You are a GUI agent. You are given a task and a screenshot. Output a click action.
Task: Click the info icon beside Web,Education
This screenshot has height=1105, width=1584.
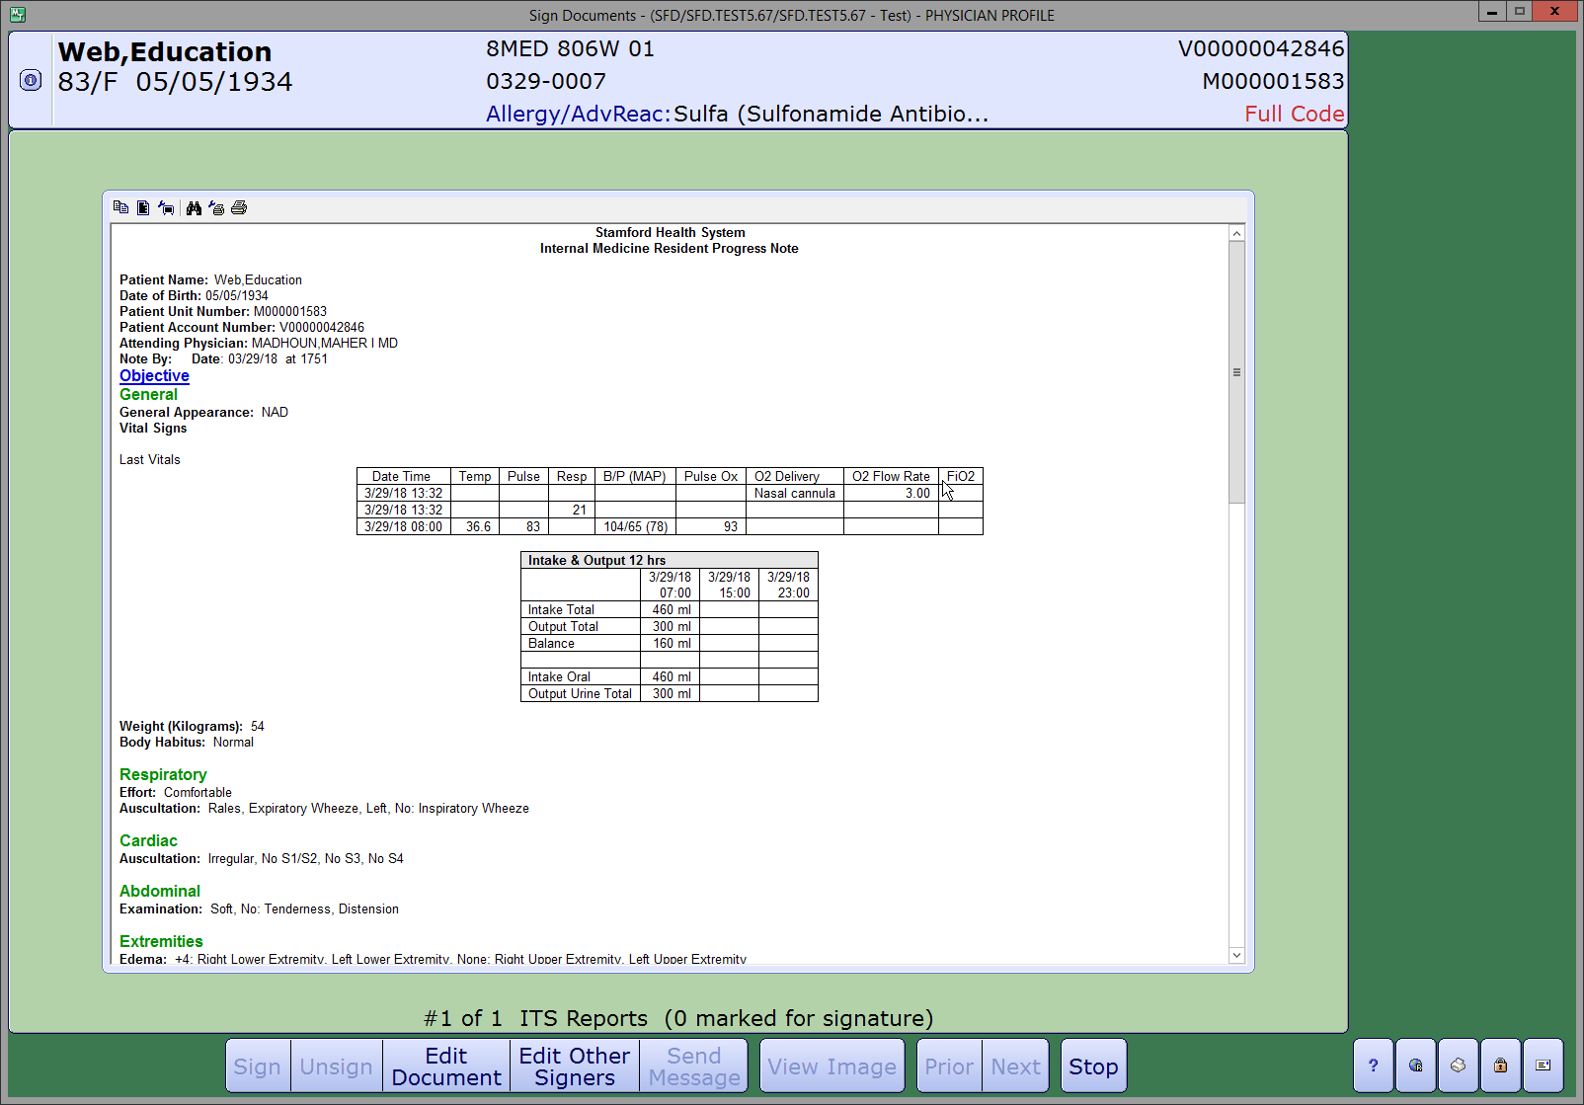tap(30, 81)
